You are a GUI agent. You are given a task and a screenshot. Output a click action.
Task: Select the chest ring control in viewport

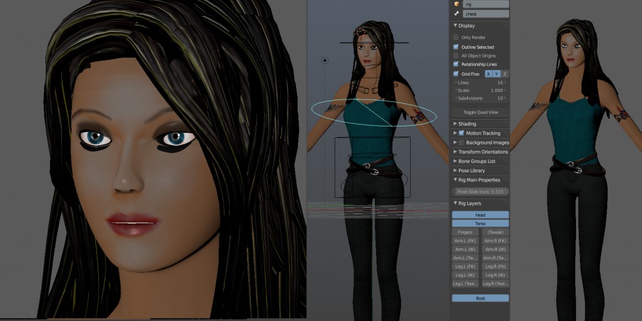pyautogui.click(x=374, y=113)
